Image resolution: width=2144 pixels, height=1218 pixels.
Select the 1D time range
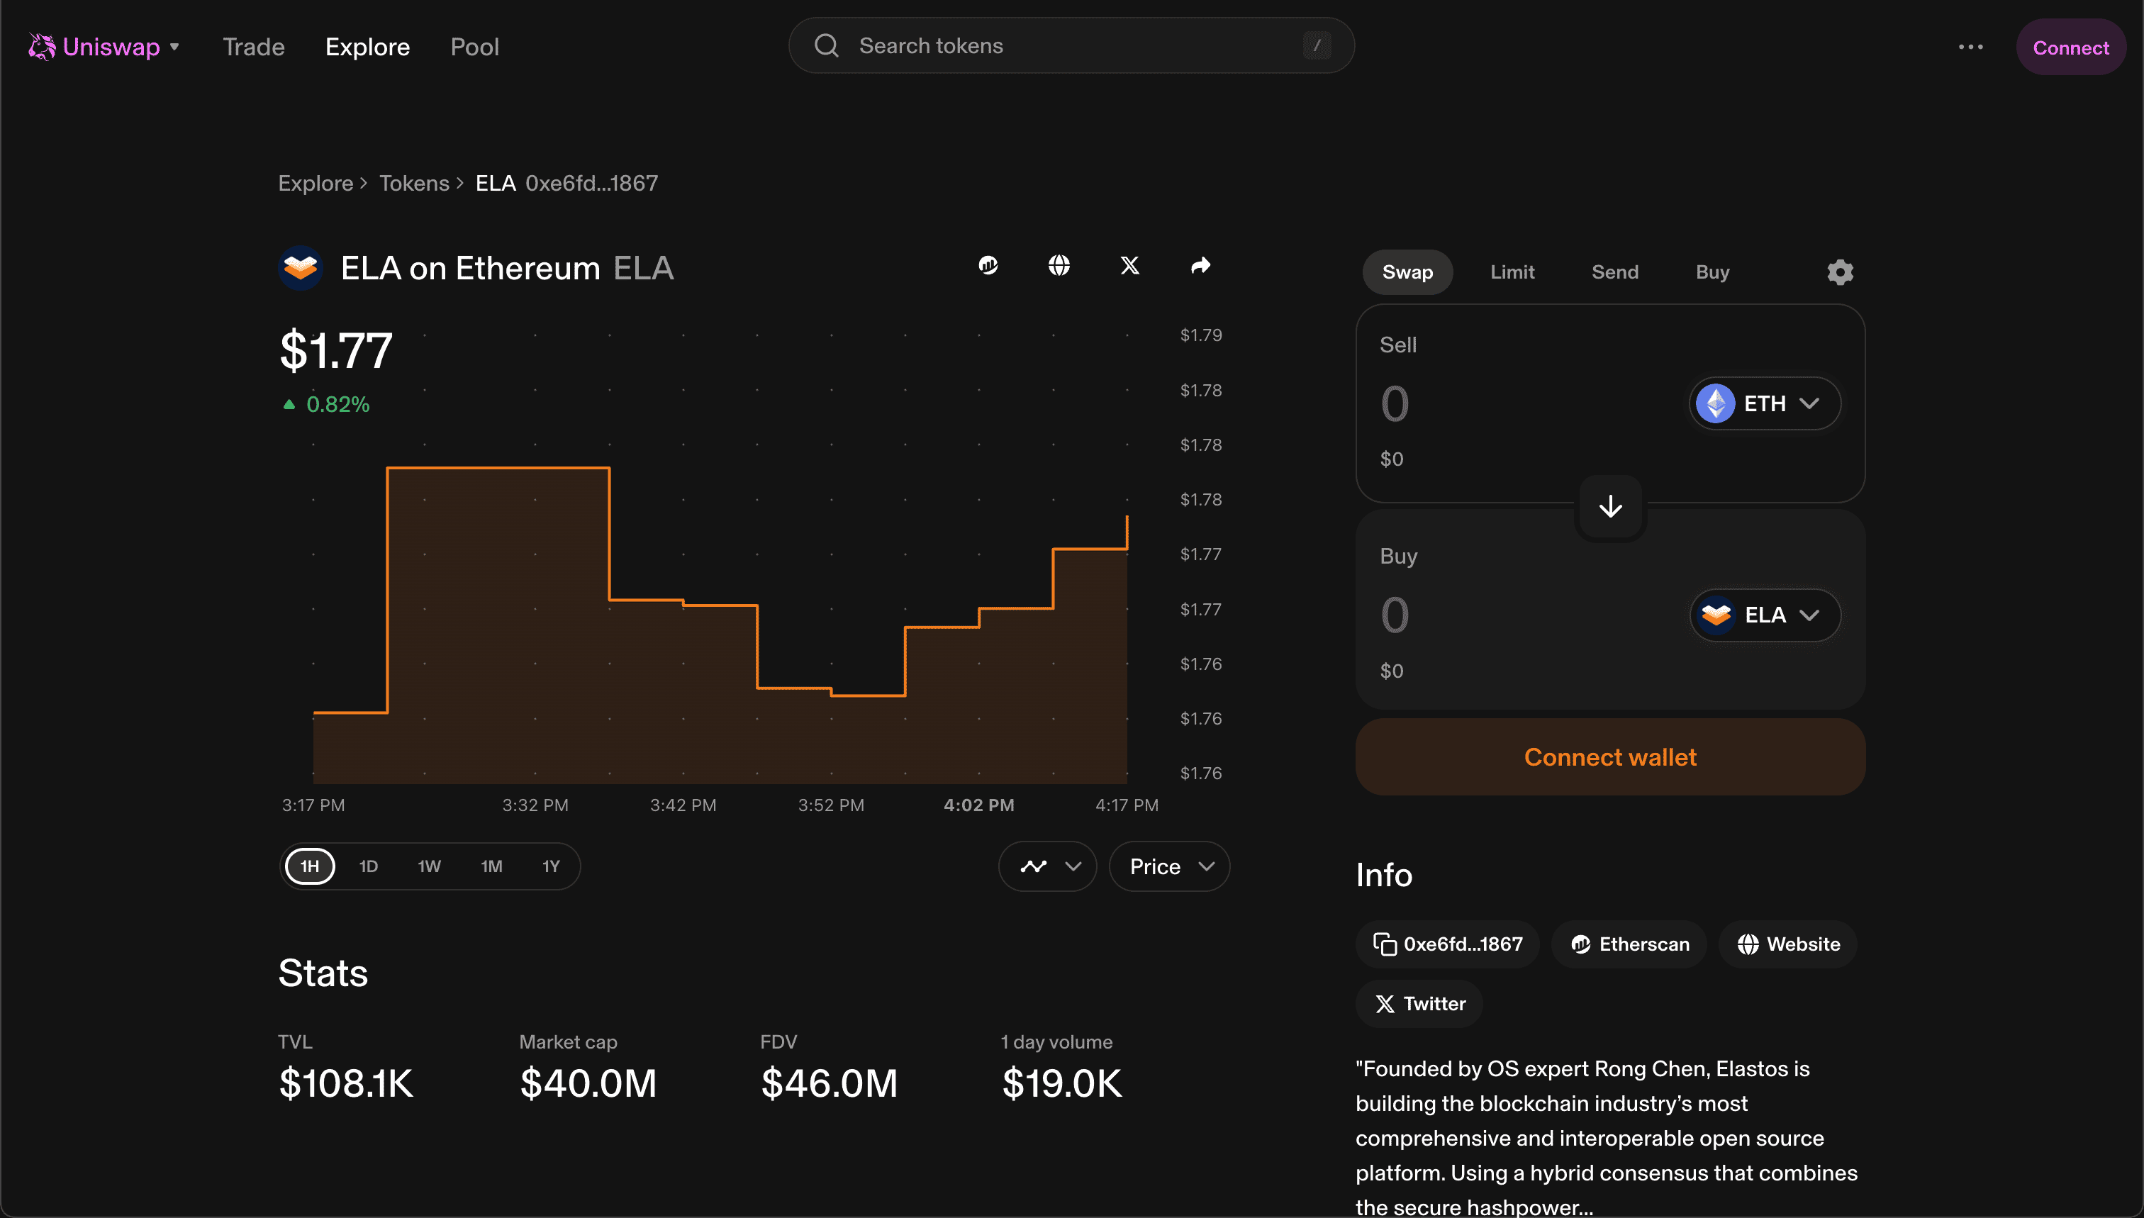368,866
